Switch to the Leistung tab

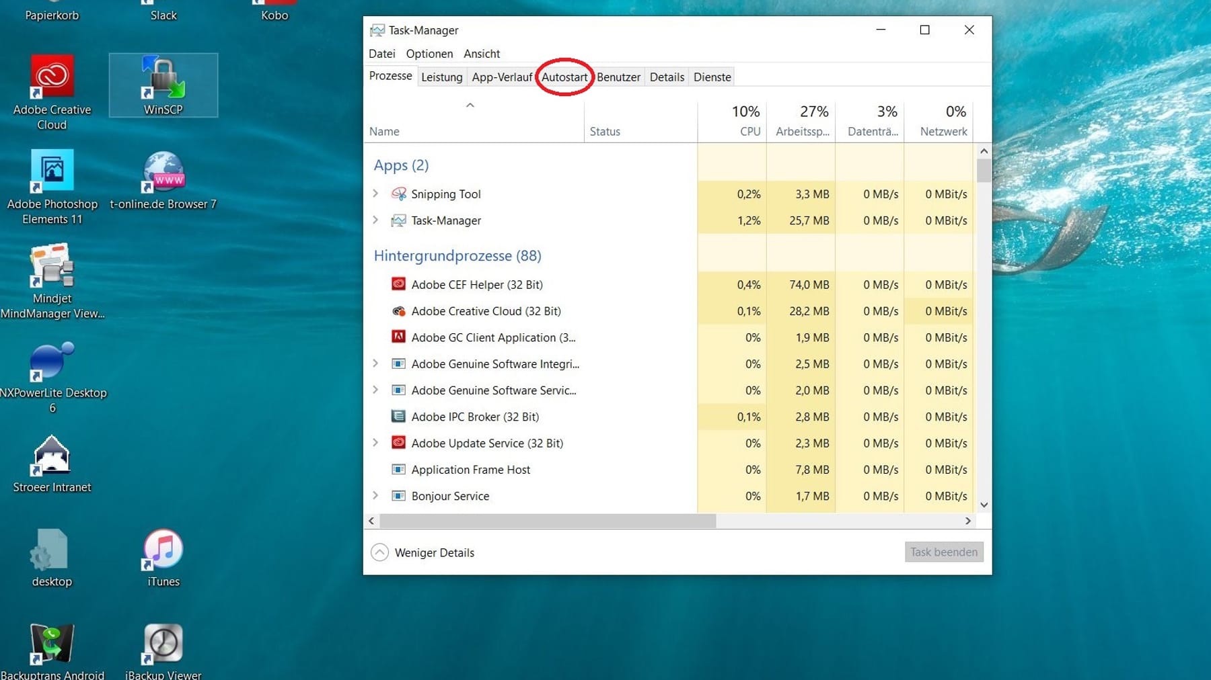click(442, 77)
